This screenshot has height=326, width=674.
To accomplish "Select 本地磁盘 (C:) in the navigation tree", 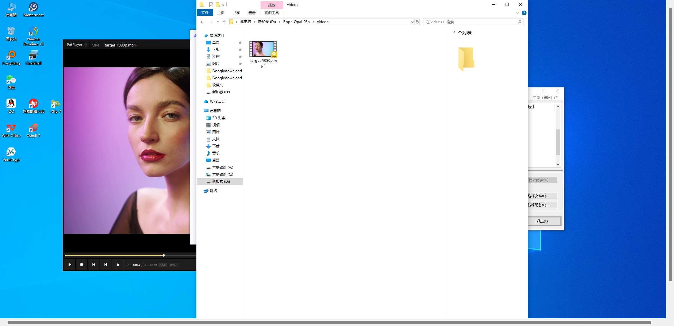I will (222, 174).
